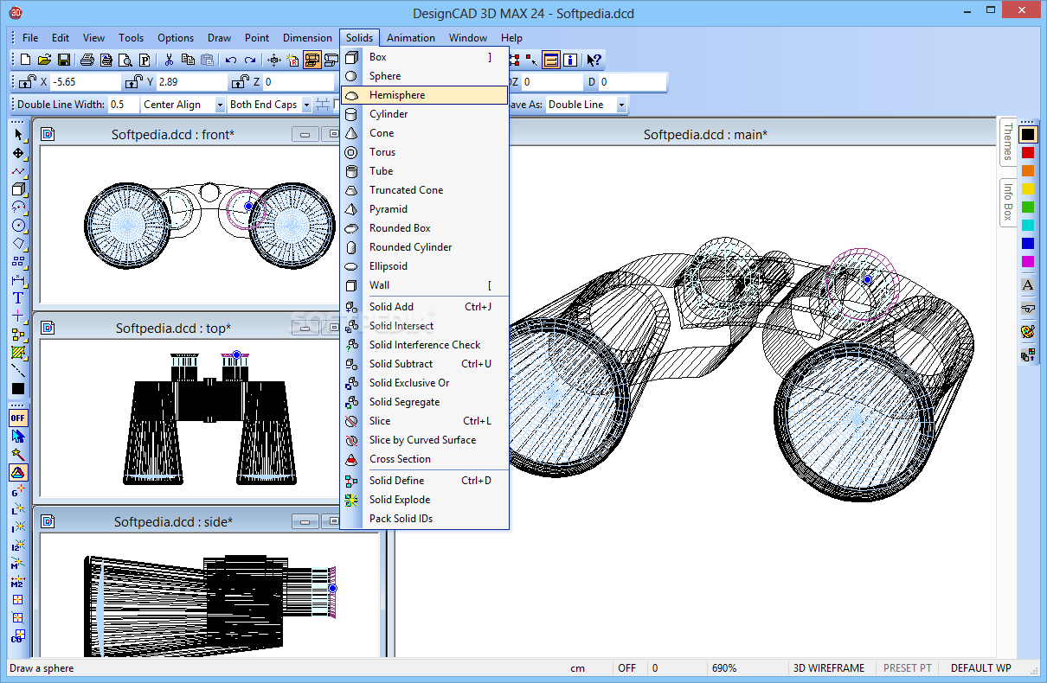The height and width of the screenshot is (683, 1047).
Task: Choose Pack Solid IDs menu entry
Action: (424, 519)
